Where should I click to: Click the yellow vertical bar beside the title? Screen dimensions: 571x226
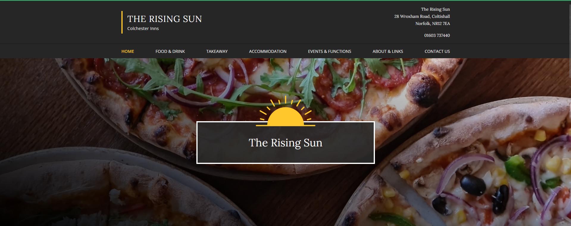[122, 22]
